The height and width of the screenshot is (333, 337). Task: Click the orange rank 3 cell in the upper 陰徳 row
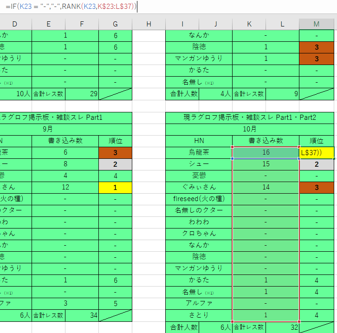[x=317, y=47]
